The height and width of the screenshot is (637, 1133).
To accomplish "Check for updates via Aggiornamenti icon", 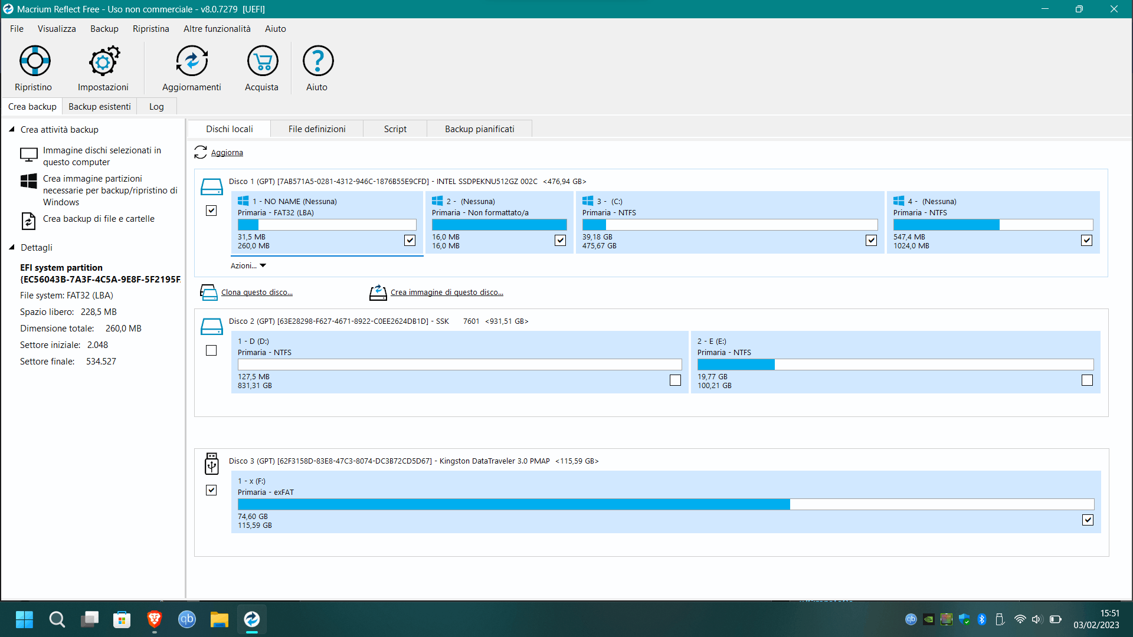I will (192, 61).
